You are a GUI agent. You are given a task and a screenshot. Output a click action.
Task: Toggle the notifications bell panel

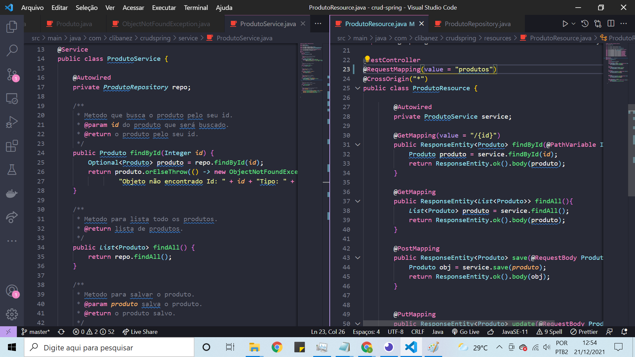(x=624, y=332)
